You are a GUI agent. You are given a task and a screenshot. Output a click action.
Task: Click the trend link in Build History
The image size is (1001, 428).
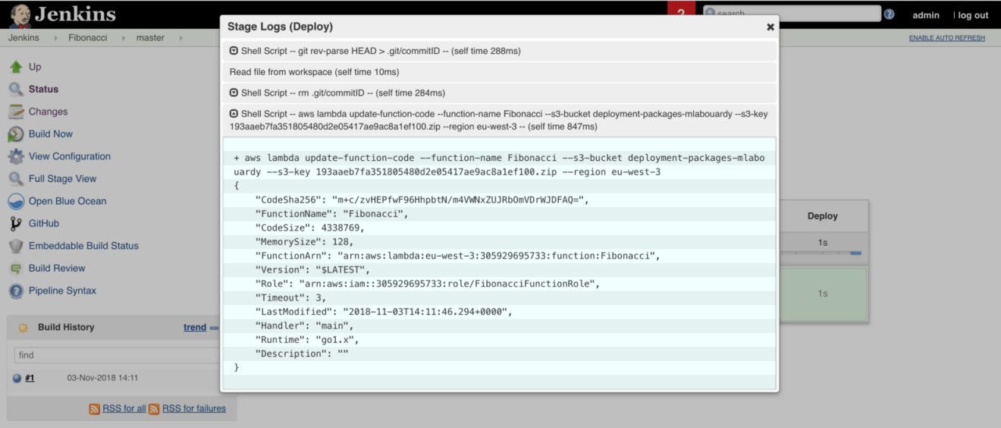click(195, 328)
